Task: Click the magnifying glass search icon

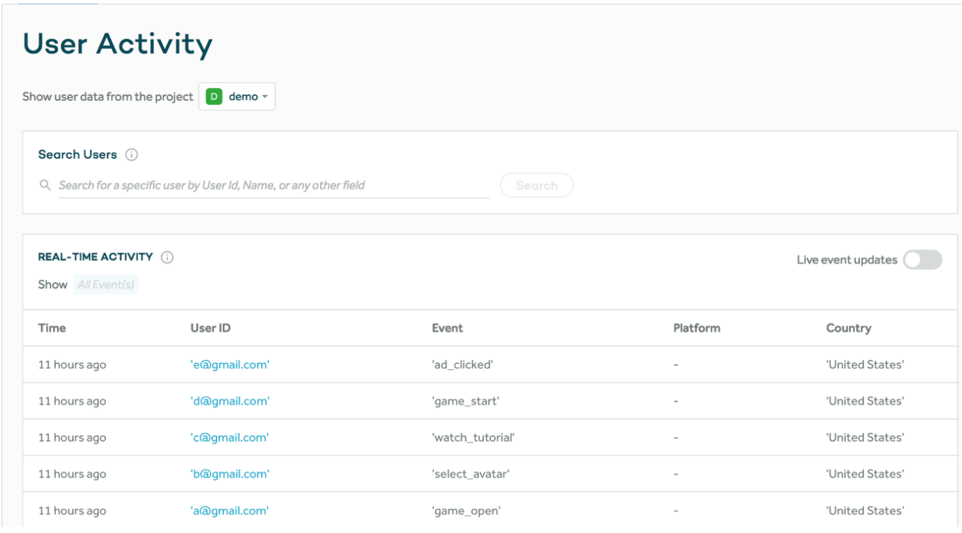Action: (45, 185)
